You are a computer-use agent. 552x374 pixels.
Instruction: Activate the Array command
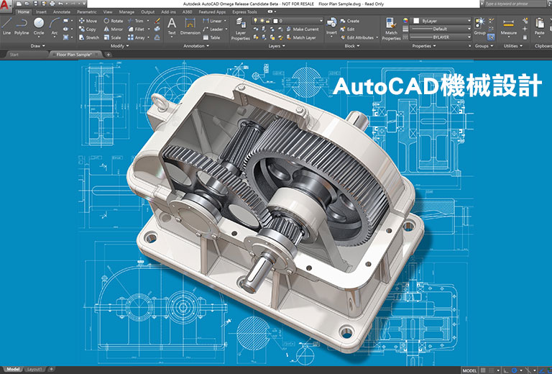click(137, 37)
